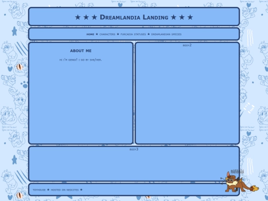Visit the Dreamlandian Species page

tap(166, 34)
